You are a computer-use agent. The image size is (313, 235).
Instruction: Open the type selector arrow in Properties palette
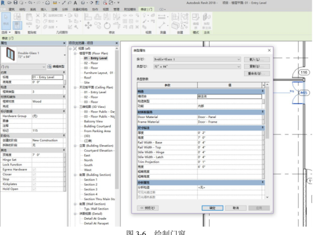(x=64, y=55)
